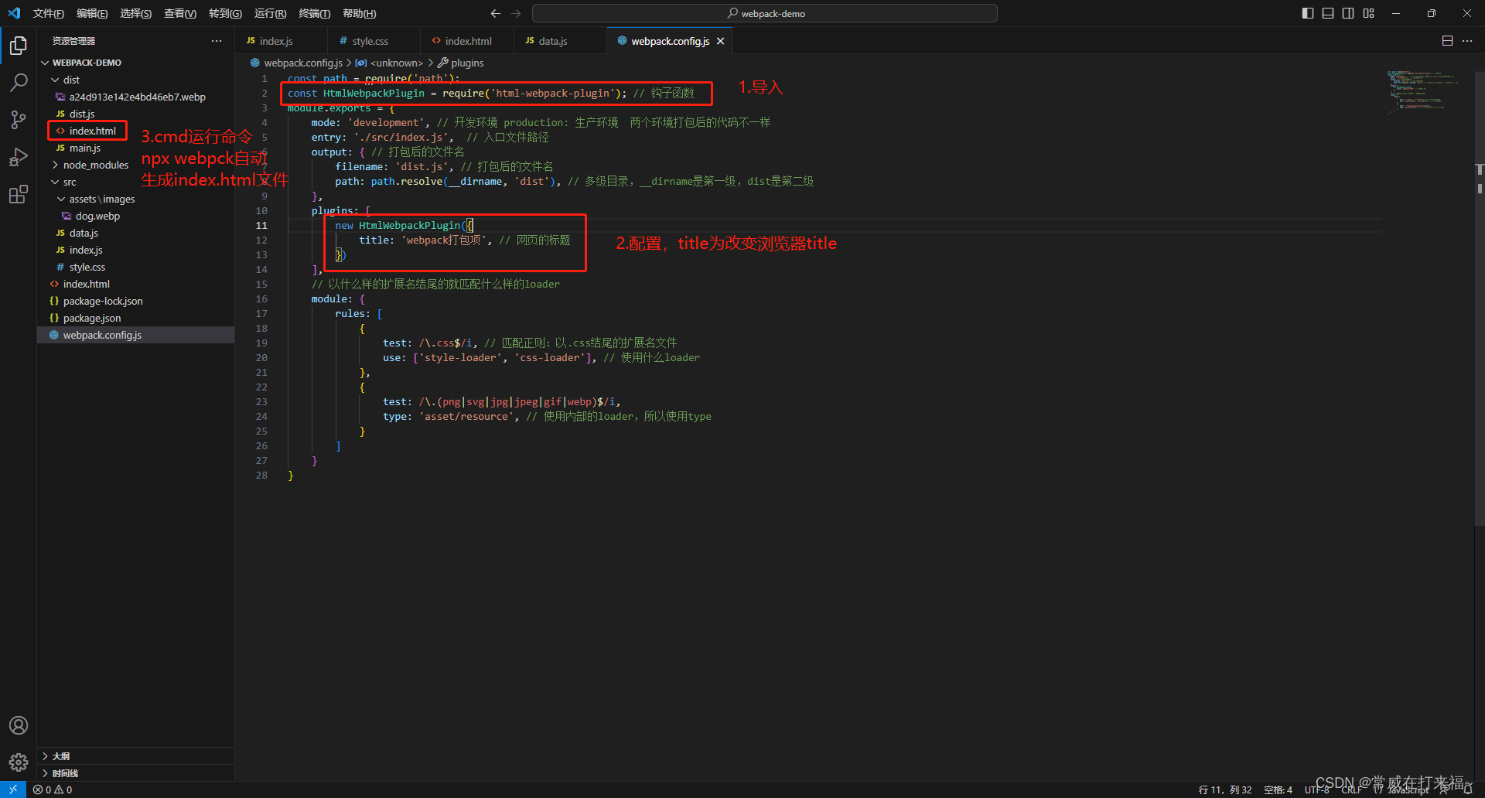
Task: Open the 运行(R) menu
Action: pyautogui.click(x=270, y=13)
